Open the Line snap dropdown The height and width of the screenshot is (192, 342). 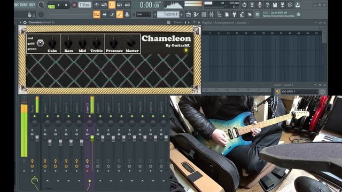coord(143,14)
